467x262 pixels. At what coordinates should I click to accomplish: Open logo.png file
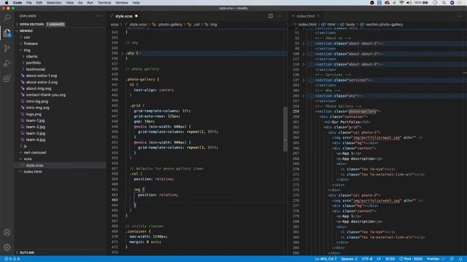coord(34,114)
